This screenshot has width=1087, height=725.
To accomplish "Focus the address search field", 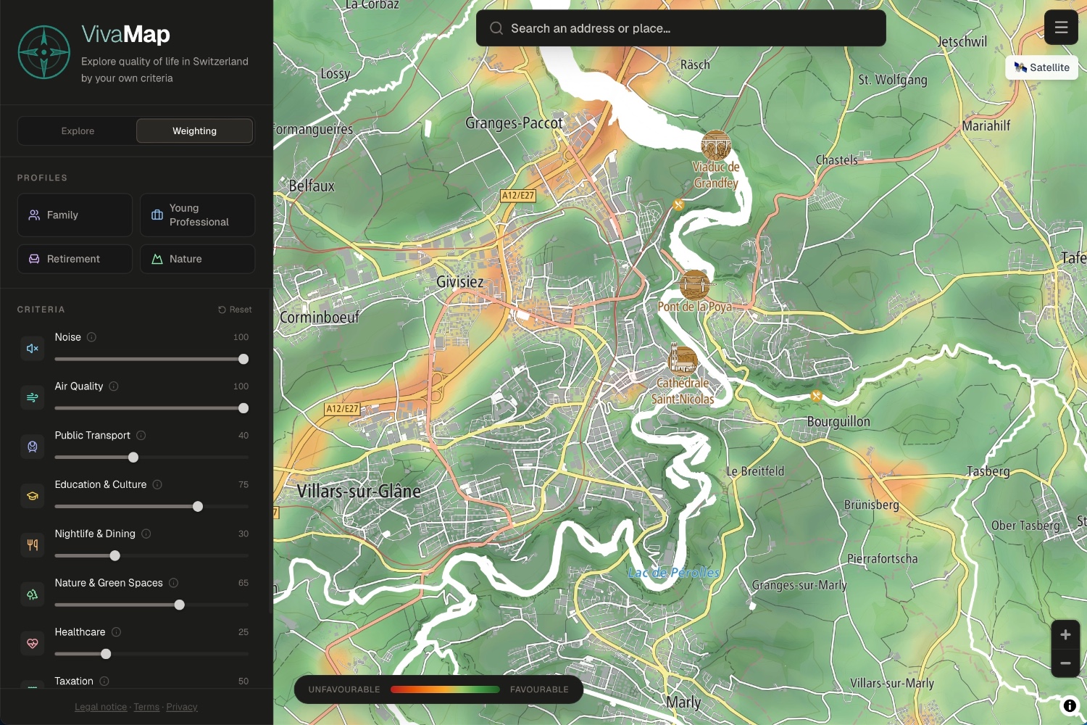I will pos(680,28).
